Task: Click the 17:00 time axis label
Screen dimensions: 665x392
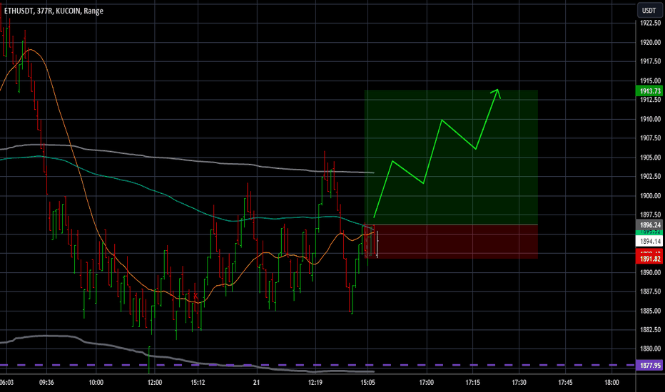Action: pos(426,383)
